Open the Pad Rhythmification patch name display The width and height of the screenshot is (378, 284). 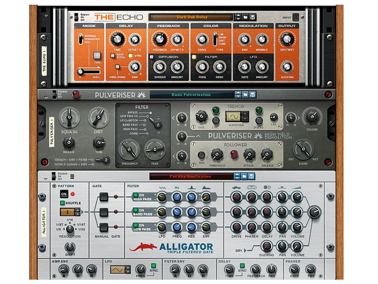[191, 176]
